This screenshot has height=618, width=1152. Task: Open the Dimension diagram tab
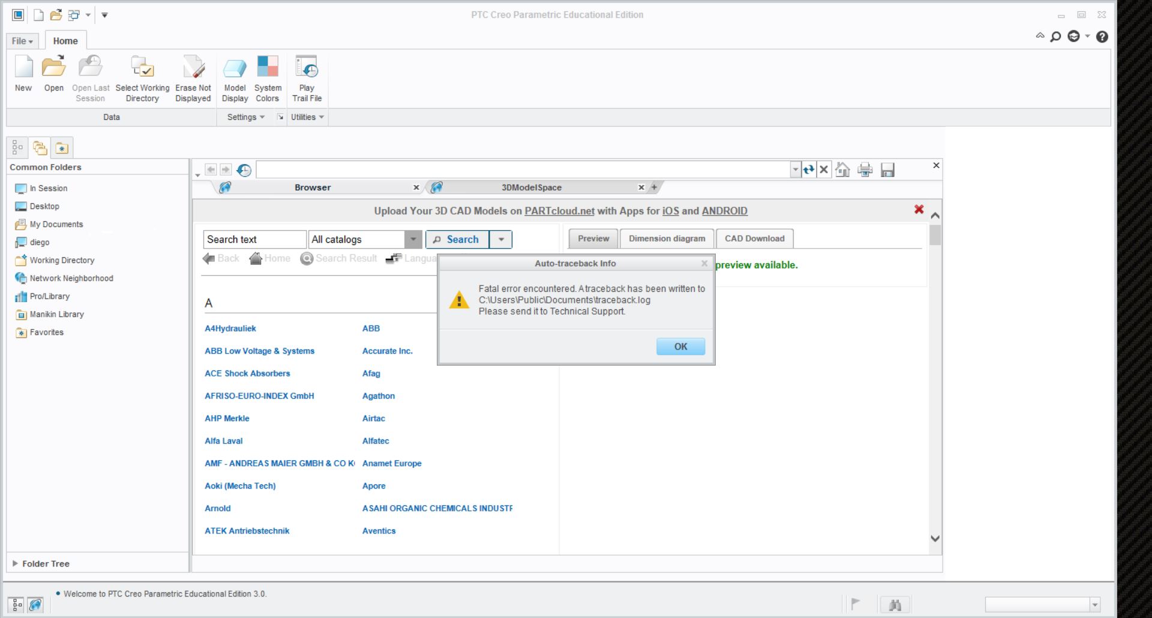667,239
